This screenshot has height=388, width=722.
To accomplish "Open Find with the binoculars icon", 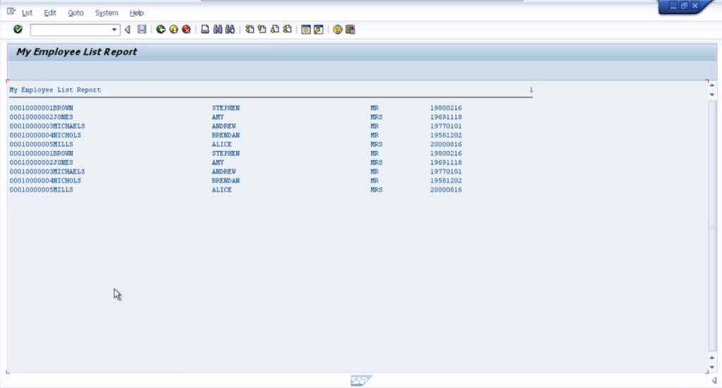I will 218,30.
